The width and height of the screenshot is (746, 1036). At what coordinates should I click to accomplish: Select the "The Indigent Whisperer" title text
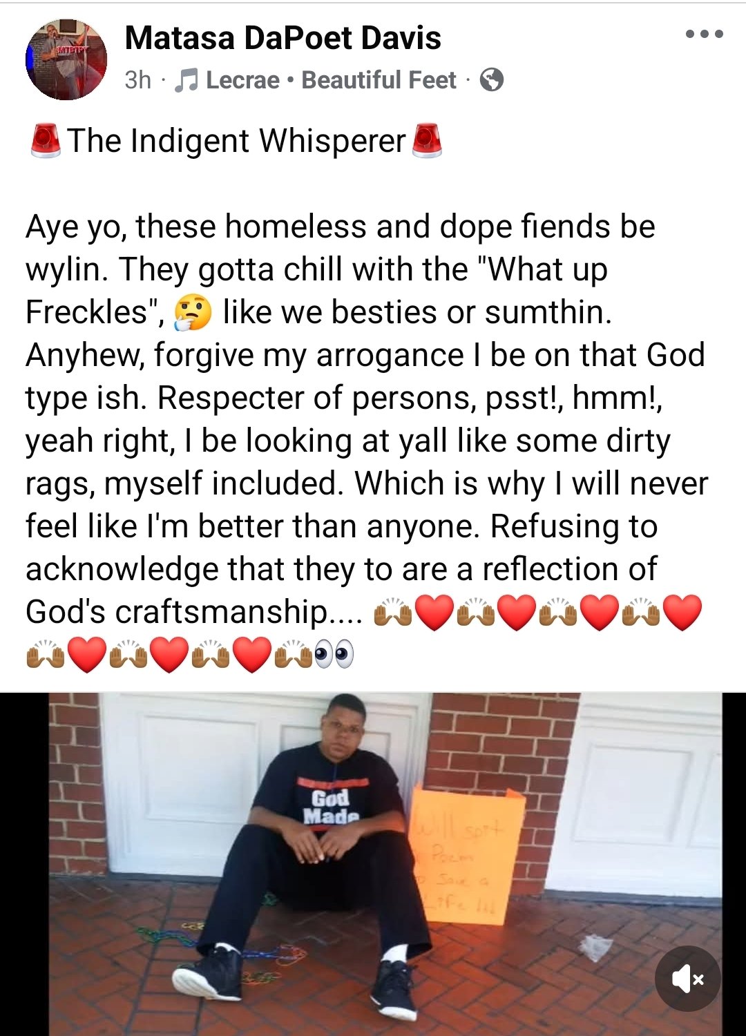coord(236,141)
